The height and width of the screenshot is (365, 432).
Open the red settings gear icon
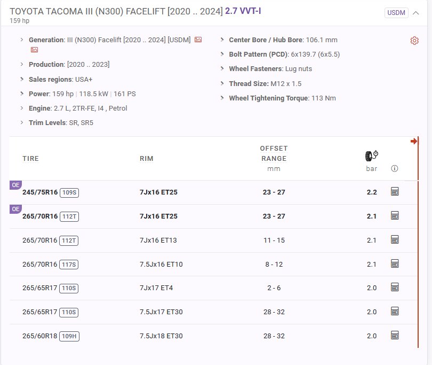tap(414, 41)
